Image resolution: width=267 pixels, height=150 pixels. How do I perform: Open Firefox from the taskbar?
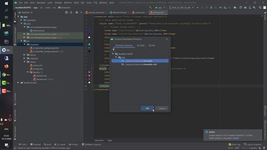pos(6,66)
